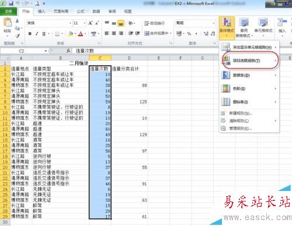Open the File (文件) tab
This screenshot has width=292, height=226.
tap(8, 12)
